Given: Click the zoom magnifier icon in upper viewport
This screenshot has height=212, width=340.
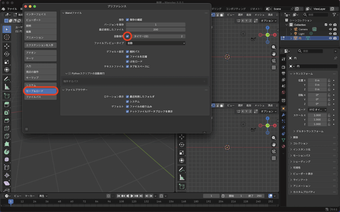Looking at the screenshot, I should 274,48.
